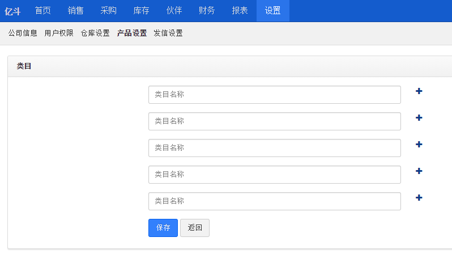The width and height of the screenshot is (452, 254).
Task: Click the 亿斗 logo in the header
Action: coord(12,11)
